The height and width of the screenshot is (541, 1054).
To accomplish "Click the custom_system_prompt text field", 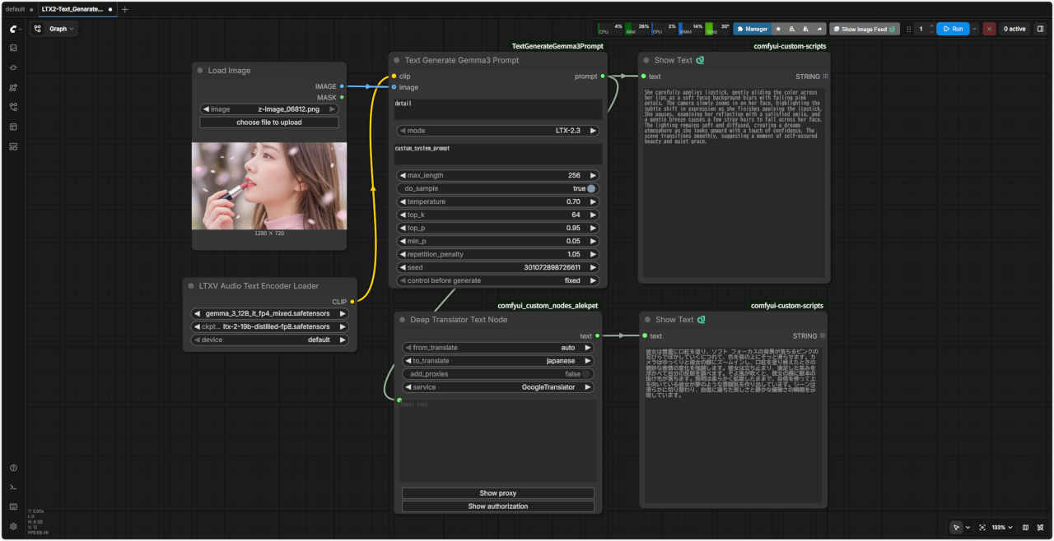I will click(x=497, y=155).
